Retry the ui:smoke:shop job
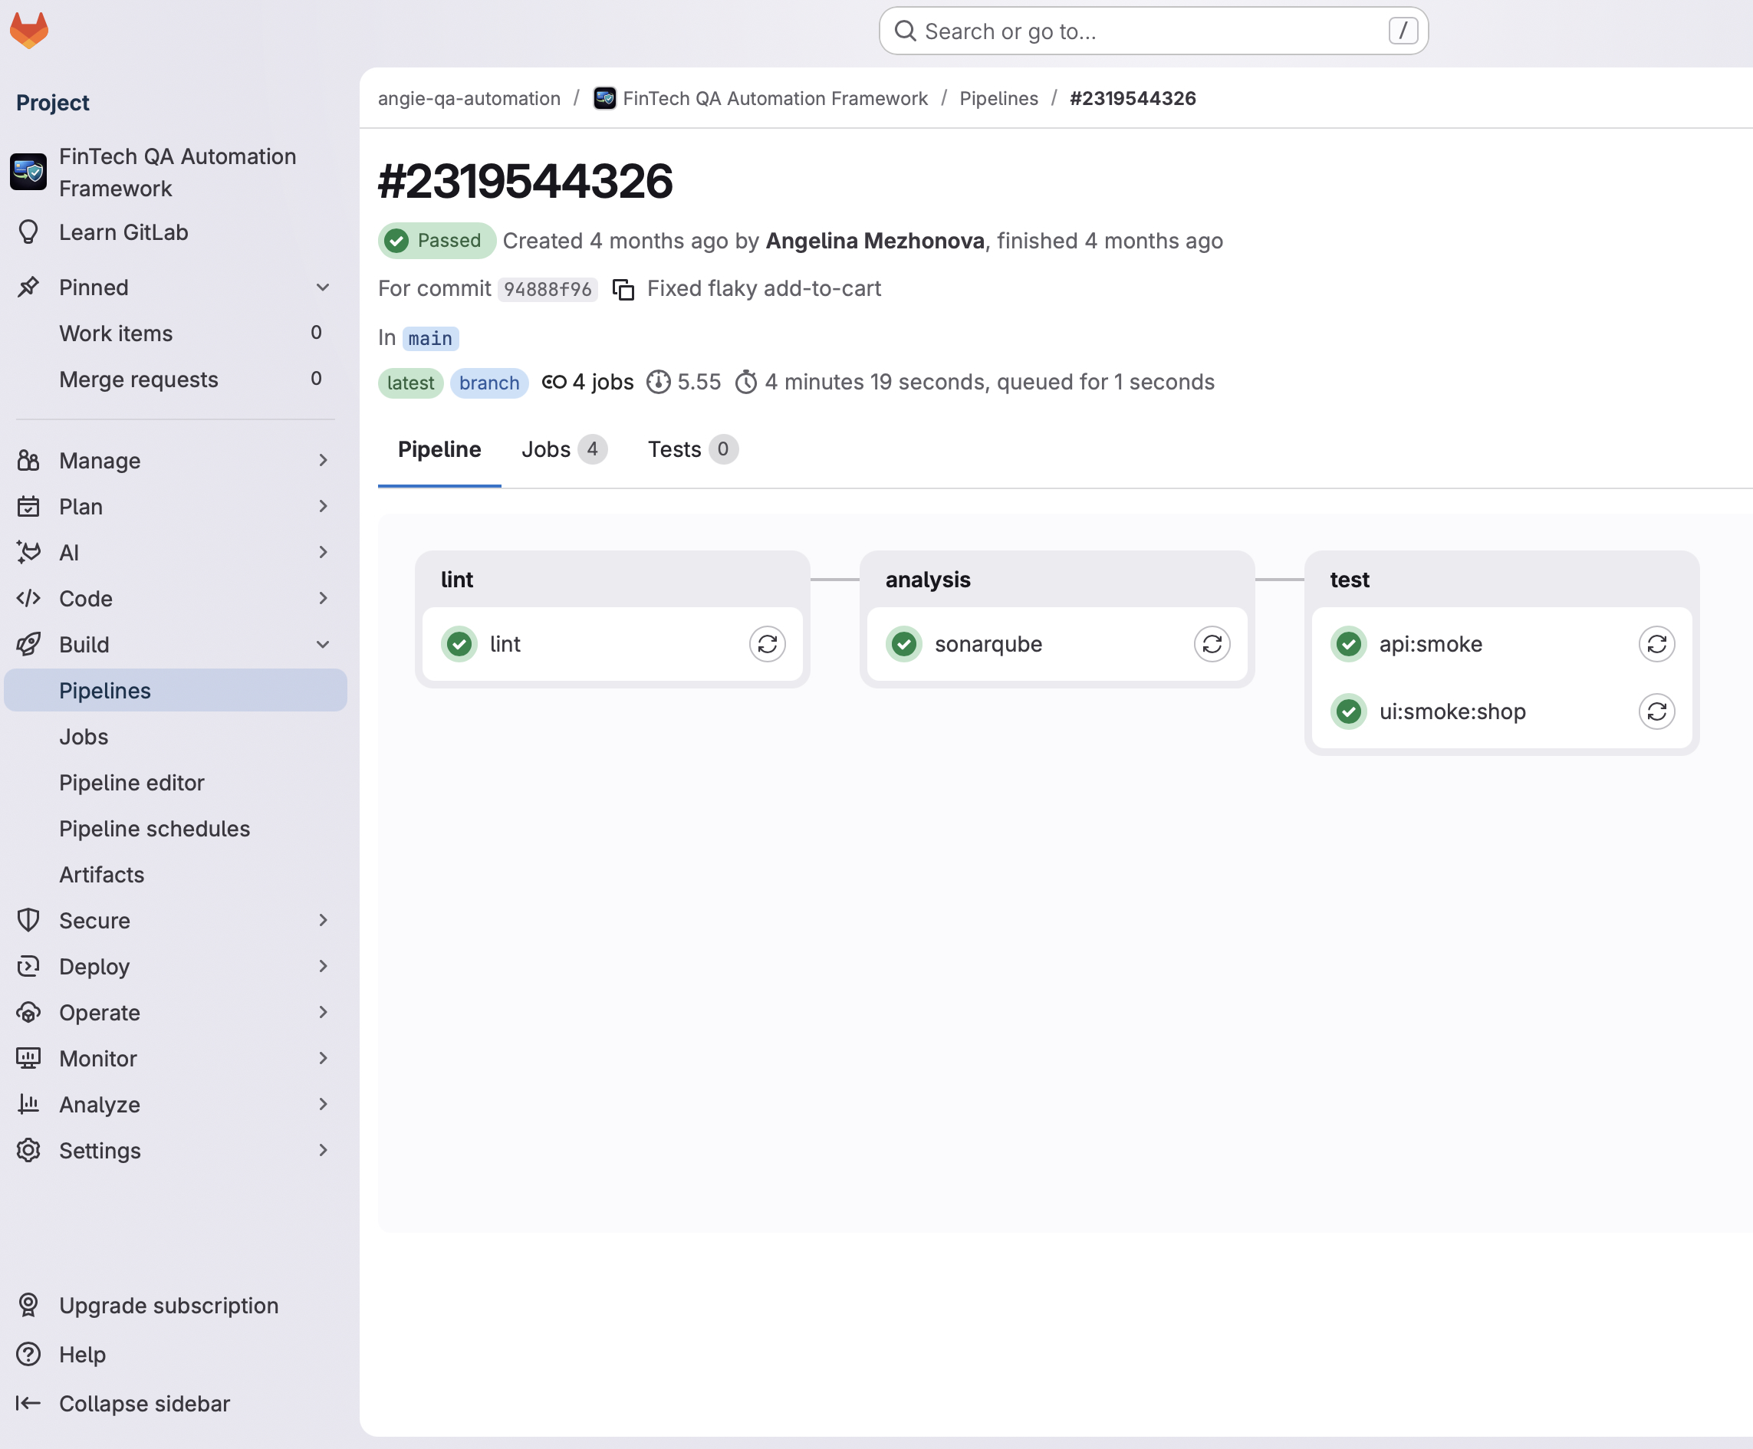1753x1449 pixels. click(x=1657, y=711)
